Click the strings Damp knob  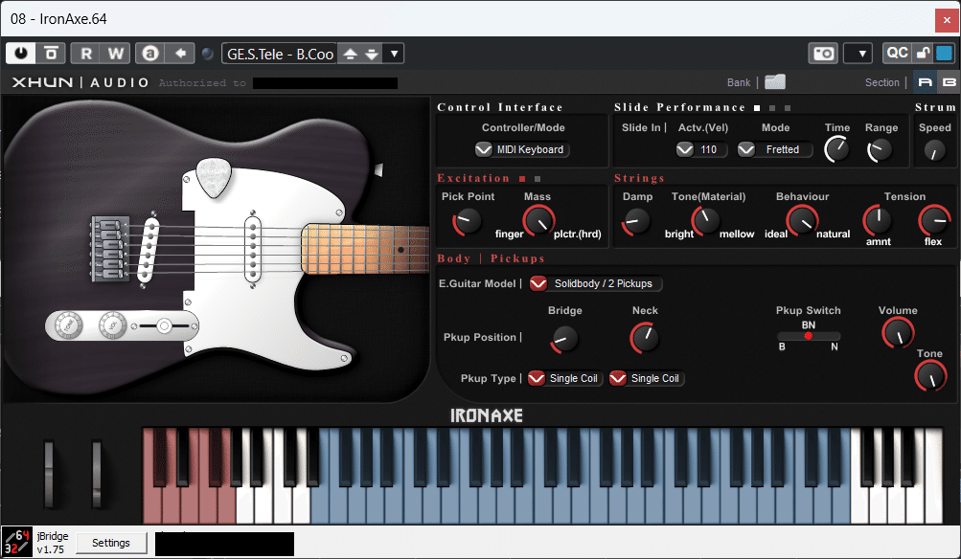(x=636, y=222)
